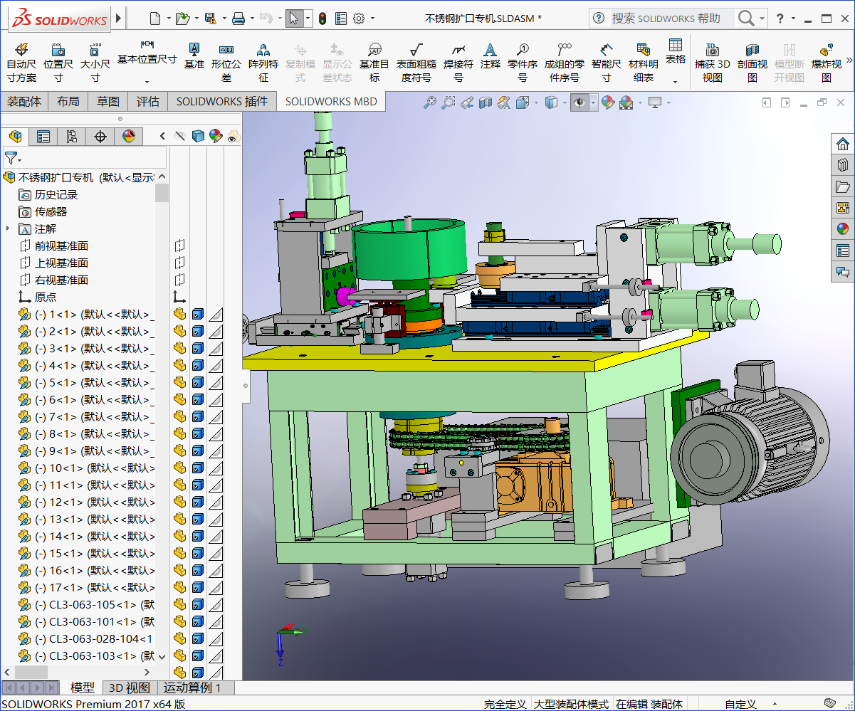This screenshot has width=855, height=711.
Task: Expand the 注解 annotations folder
Action: tap(8, 228)
